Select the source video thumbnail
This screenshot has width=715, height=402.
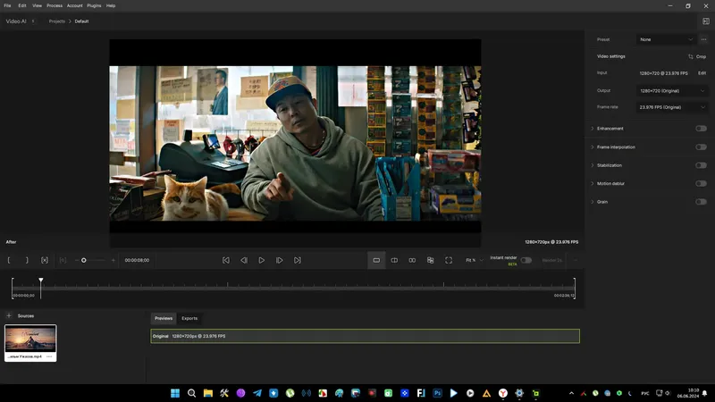click(30, 339)
